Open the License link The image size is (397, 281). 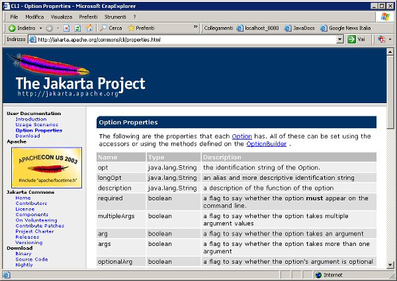point(25,209)
